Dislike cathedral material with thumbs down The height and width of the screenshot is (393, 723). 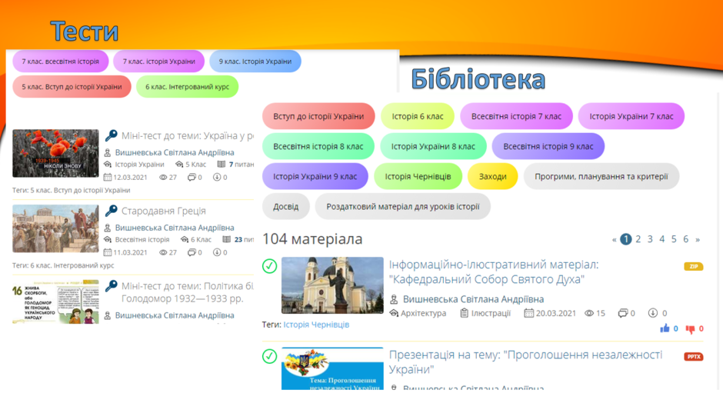[x=690, y=329]
